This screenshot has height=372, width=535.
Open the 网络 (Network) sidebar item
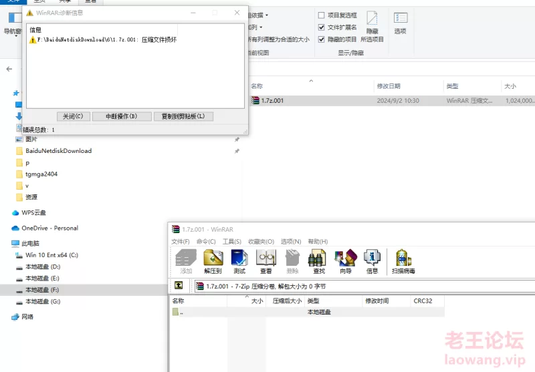point(23,317)
